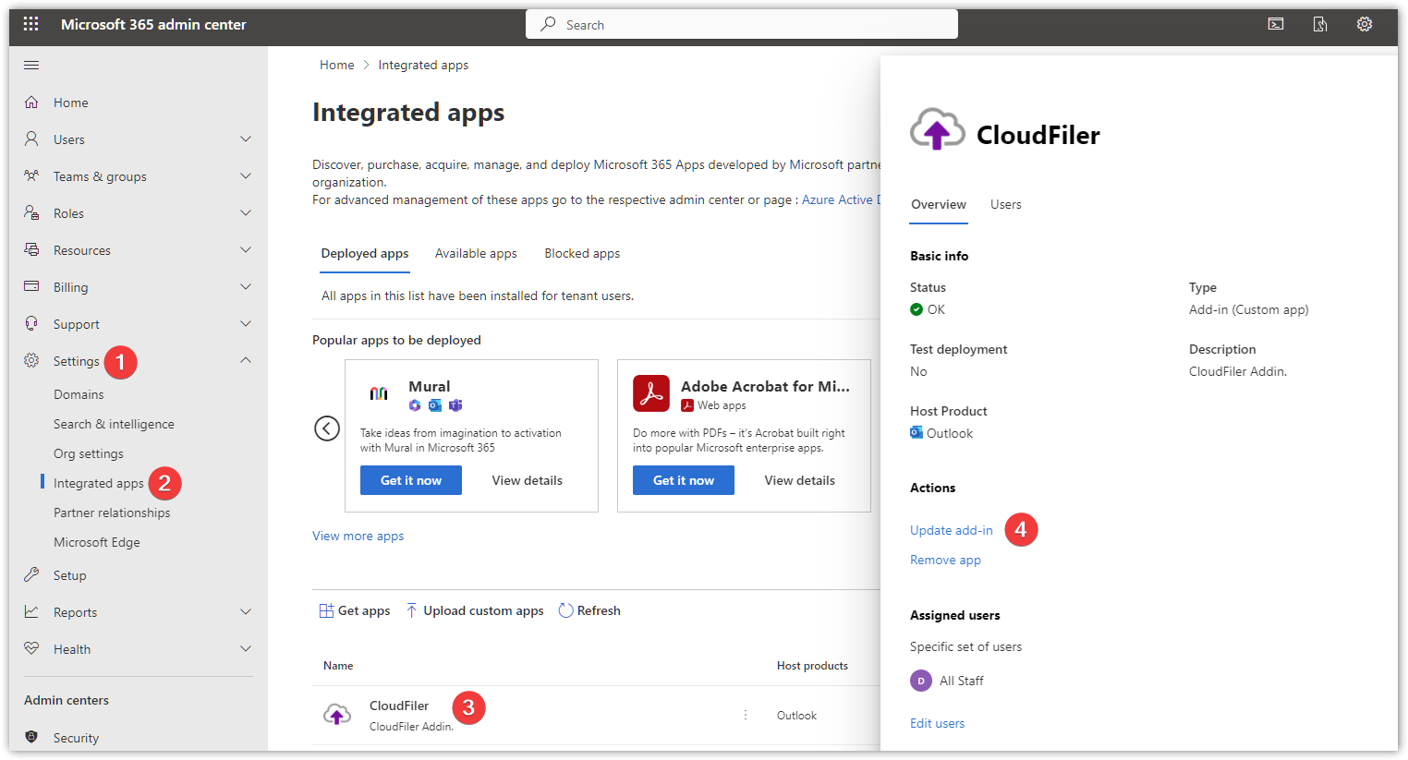Click the Home icon in sidebar
1408x760 pixels.
click(31, 102)
